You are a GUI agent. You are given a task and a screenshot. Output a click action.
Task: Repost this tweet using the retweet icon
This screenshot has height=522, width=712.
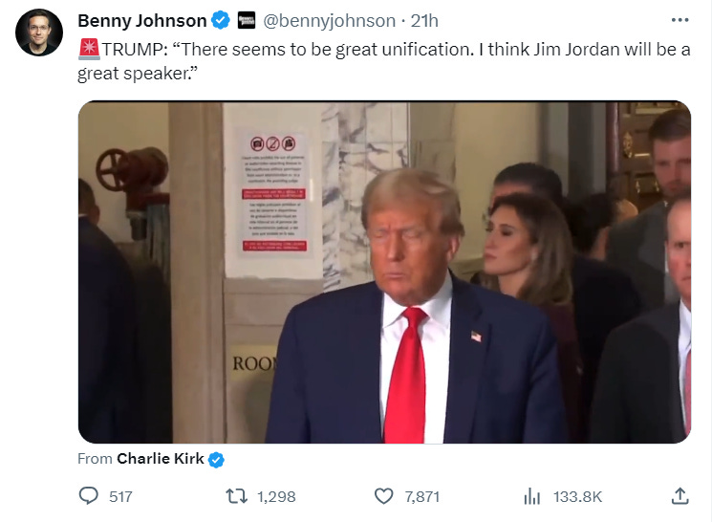click(x=237, y=496)
